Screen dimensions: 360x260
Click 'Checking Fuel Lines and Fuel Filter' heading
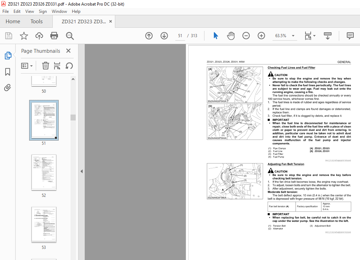point(291,68)
